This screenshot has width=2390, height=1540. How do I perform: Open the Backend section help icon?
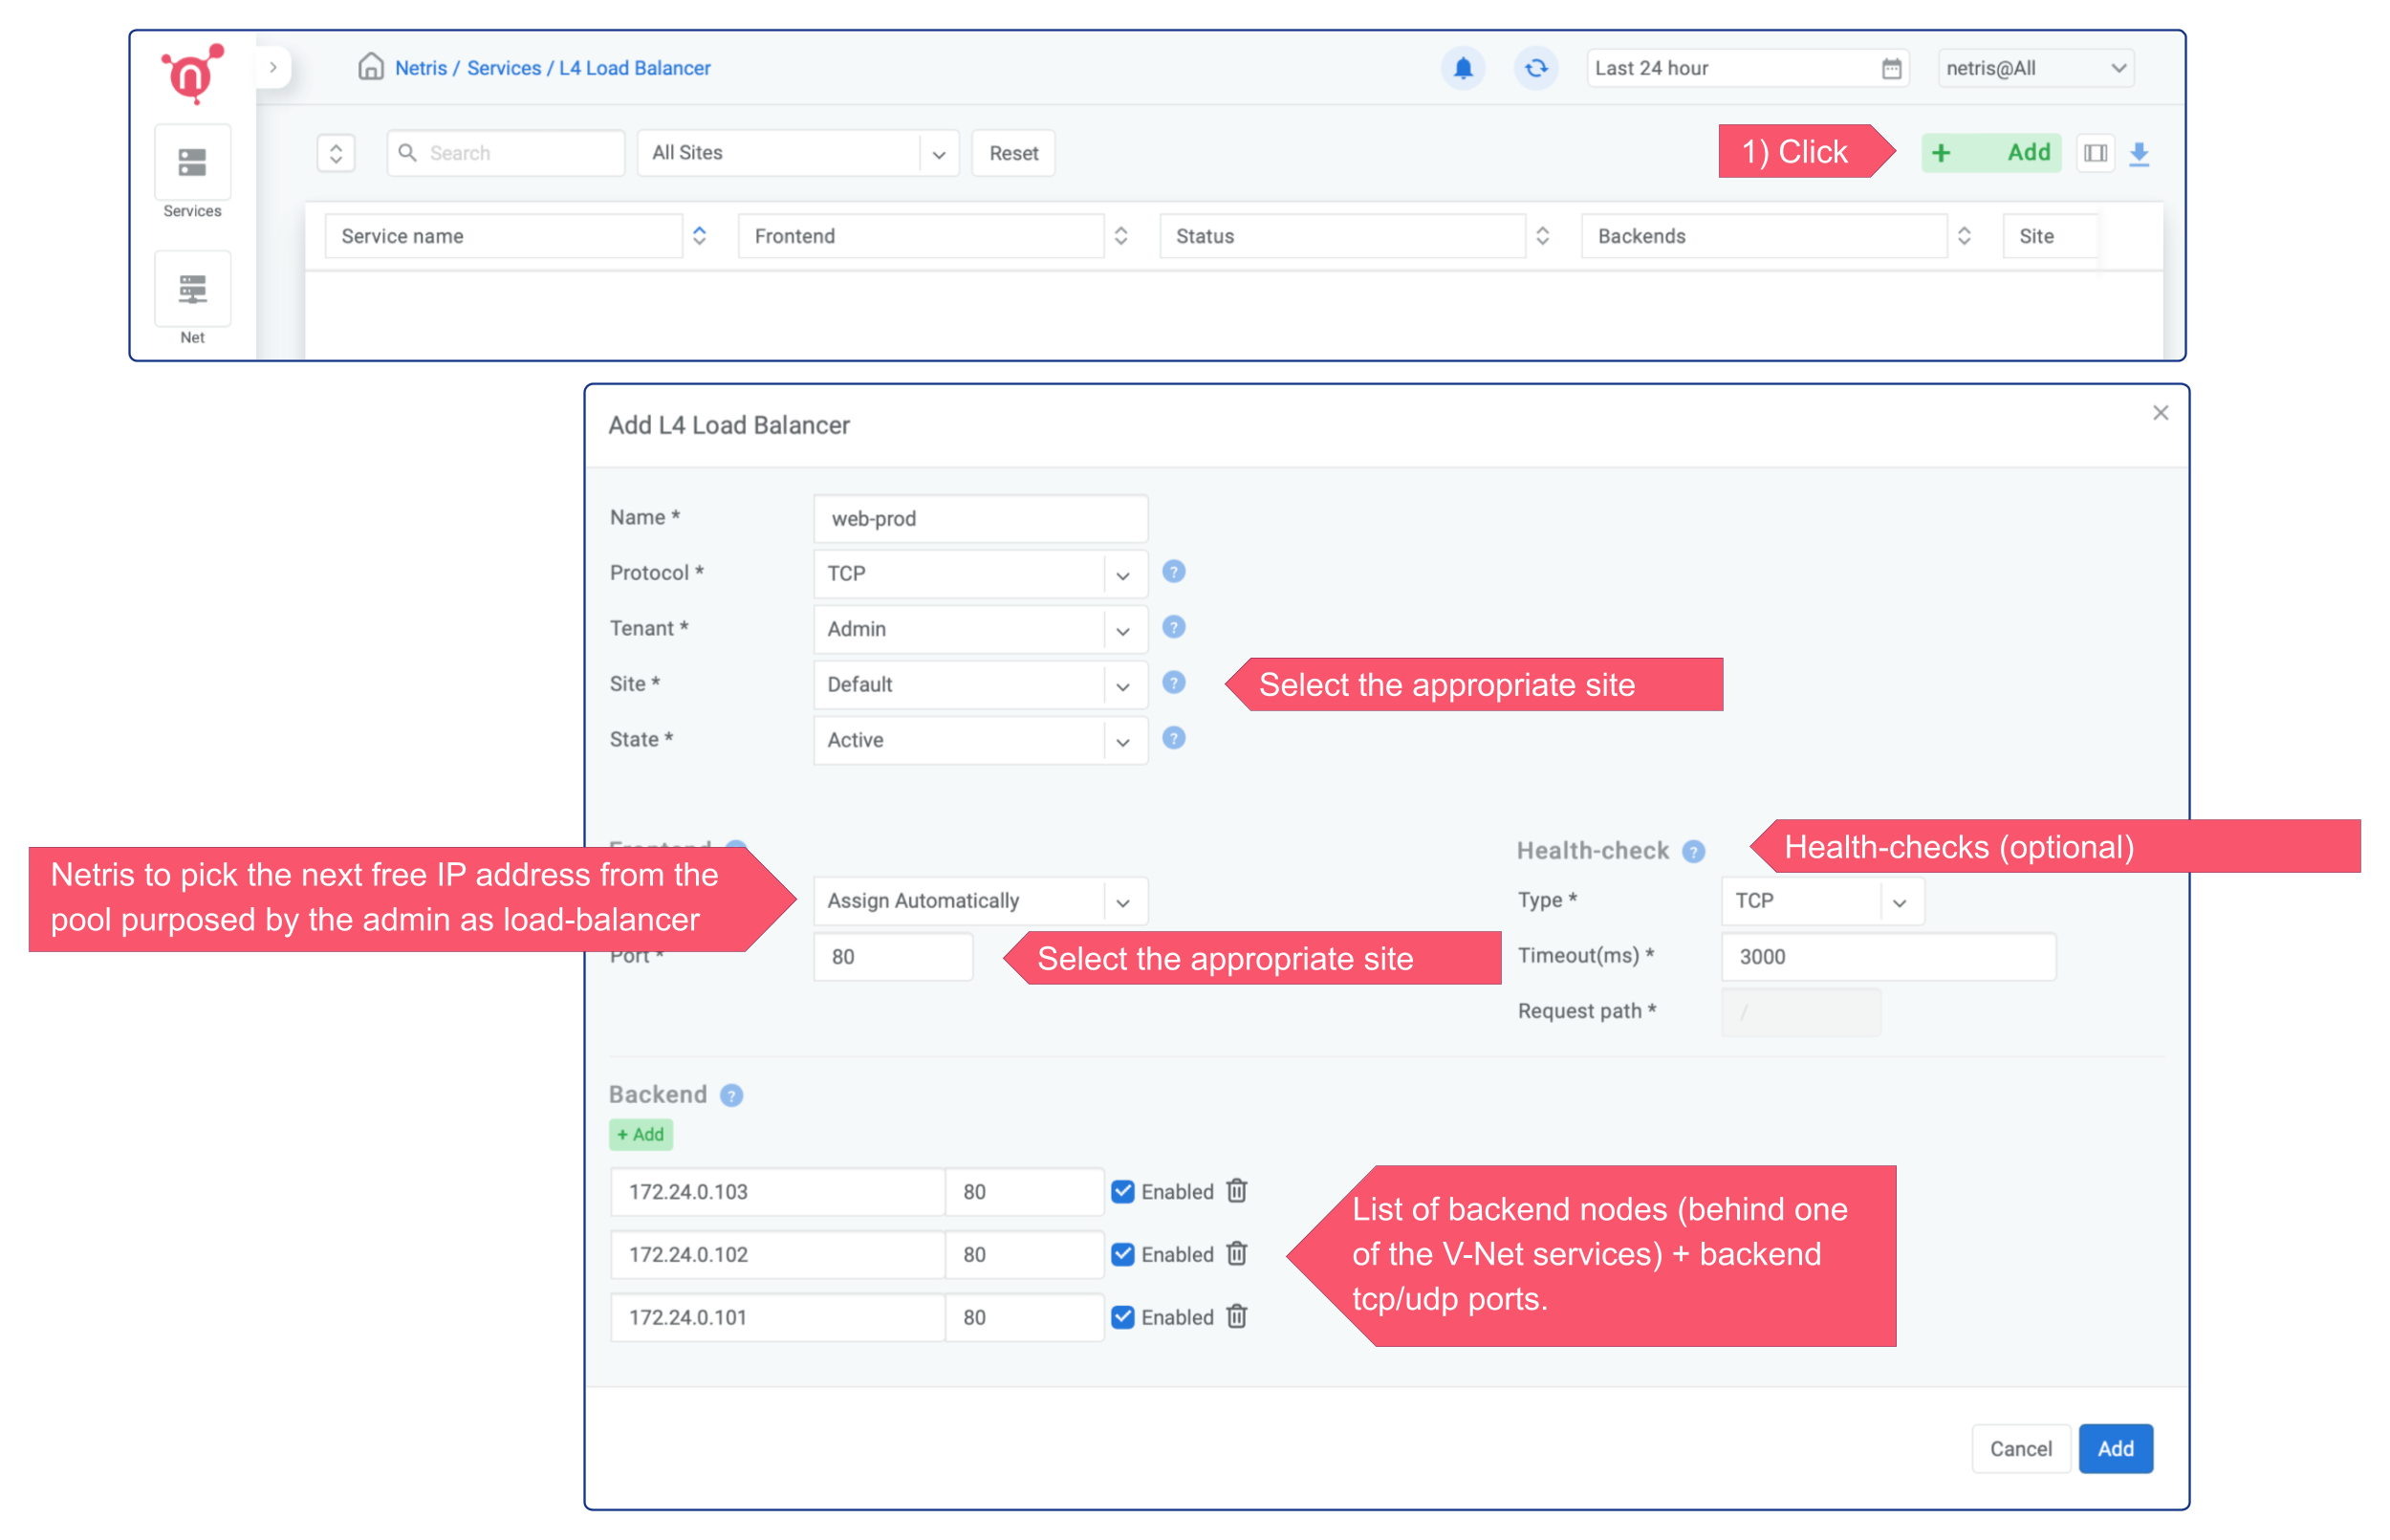click(731, 1095)
